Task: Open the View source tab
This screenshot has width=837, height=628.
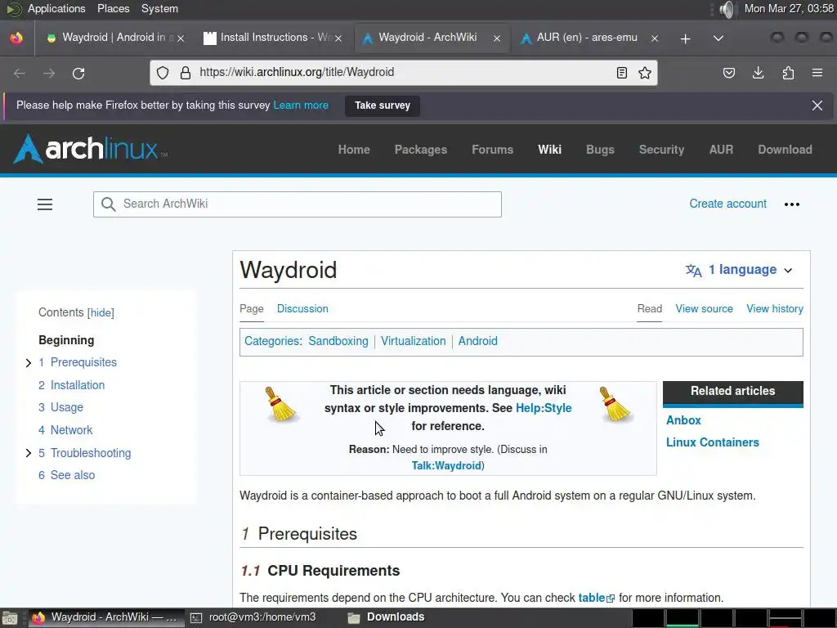Action: [704, 308]
